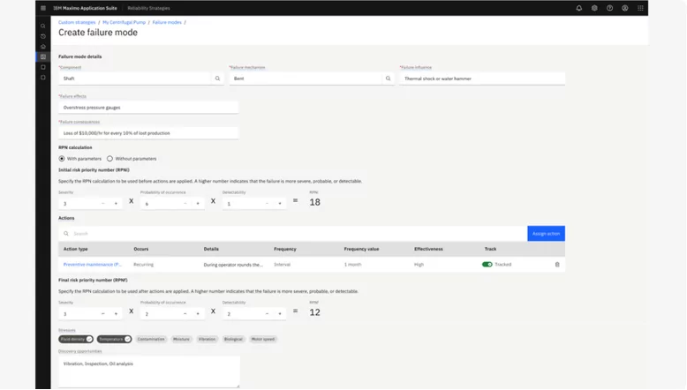Open the Preventive maintenance action link
The width and height of the screenshot is (687, 390).
93,265
